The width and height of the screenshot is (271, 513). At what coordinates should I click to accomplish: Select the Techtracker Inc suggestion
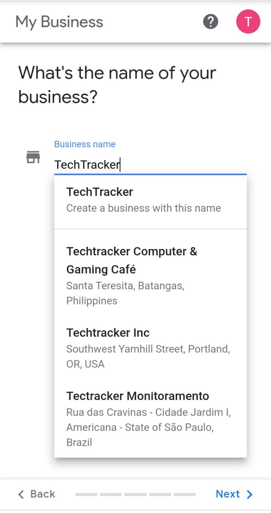tap(150, 348)
